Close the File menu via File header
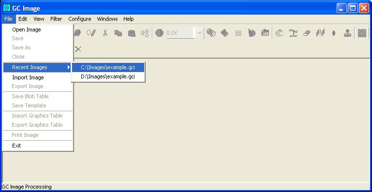This screenshot has width=372, height=192. [8, 19]
